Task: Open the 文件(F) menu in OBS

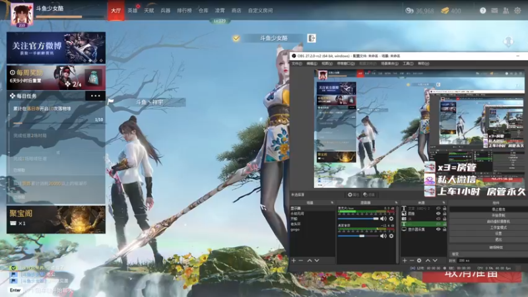Action: pyautogui.click(x=297, y=63)
